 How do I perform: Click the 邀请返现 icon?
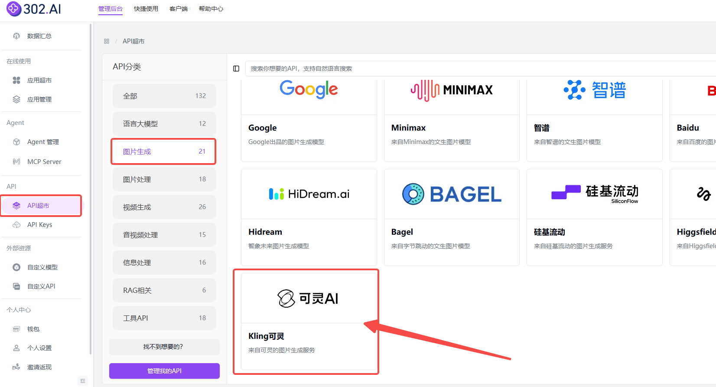click(16, 367)
